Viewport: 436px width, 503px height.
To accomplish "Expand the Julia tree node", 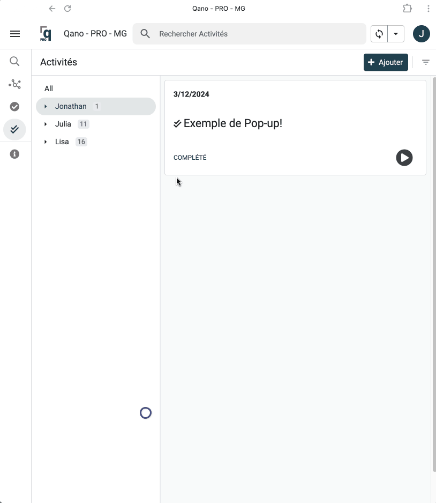I will pyautogui.click(x=46, y=124).
